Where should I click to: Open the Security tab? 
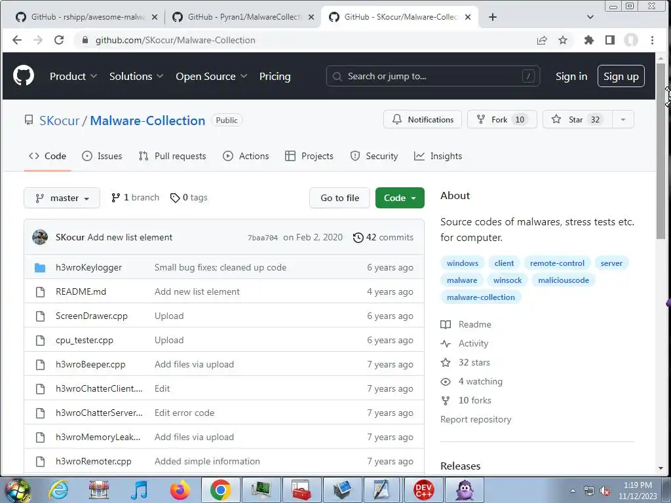pos(374,156)
